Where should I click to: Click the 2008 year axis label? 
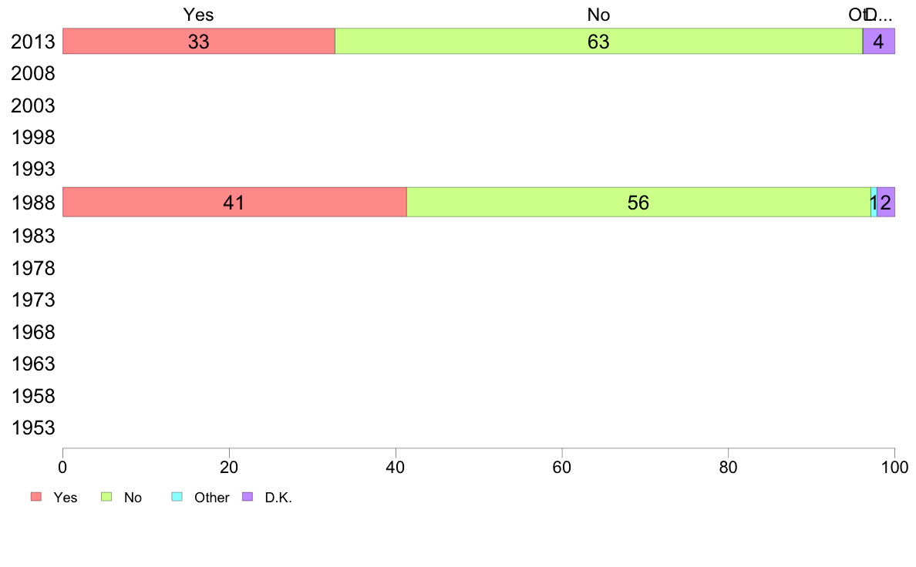[x=32, y=74]
